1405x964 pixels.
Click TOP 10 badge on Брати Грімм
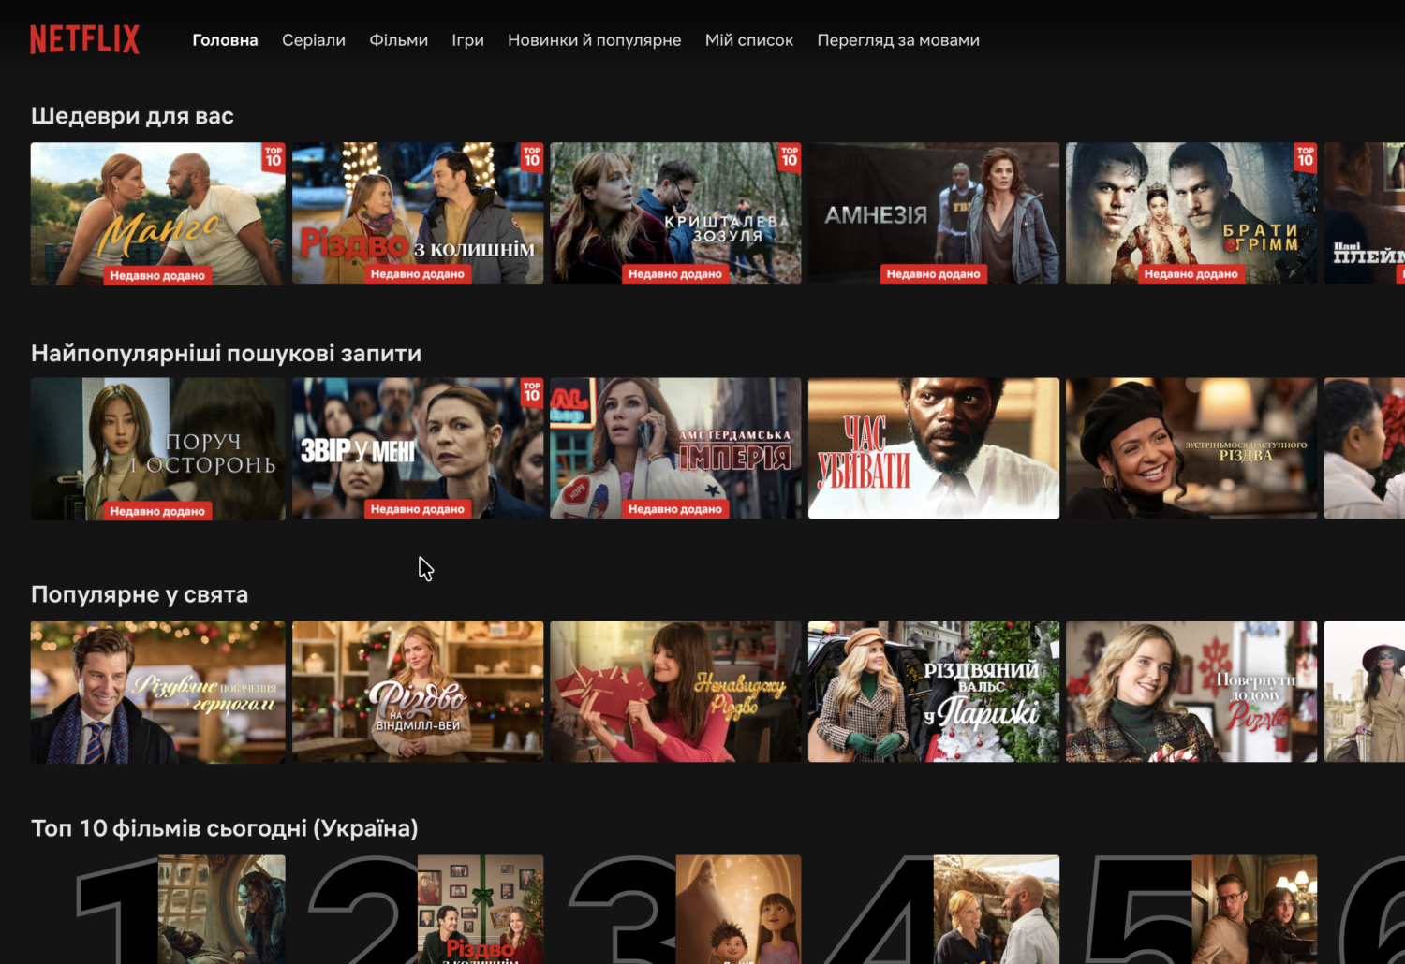point(1306,156)
